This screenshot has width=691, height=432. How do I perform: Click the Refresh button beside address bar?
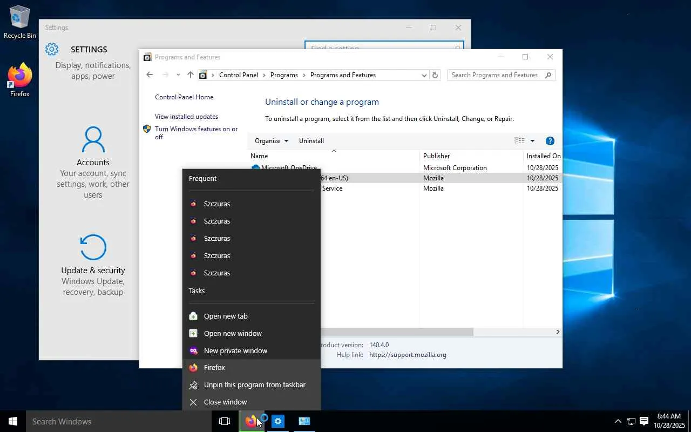pyautogui.click(x=435, y=75)
